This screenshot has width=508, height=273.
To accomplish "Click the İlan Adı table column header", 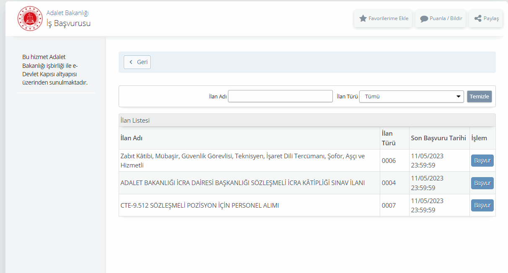I will tap(132, 138).
